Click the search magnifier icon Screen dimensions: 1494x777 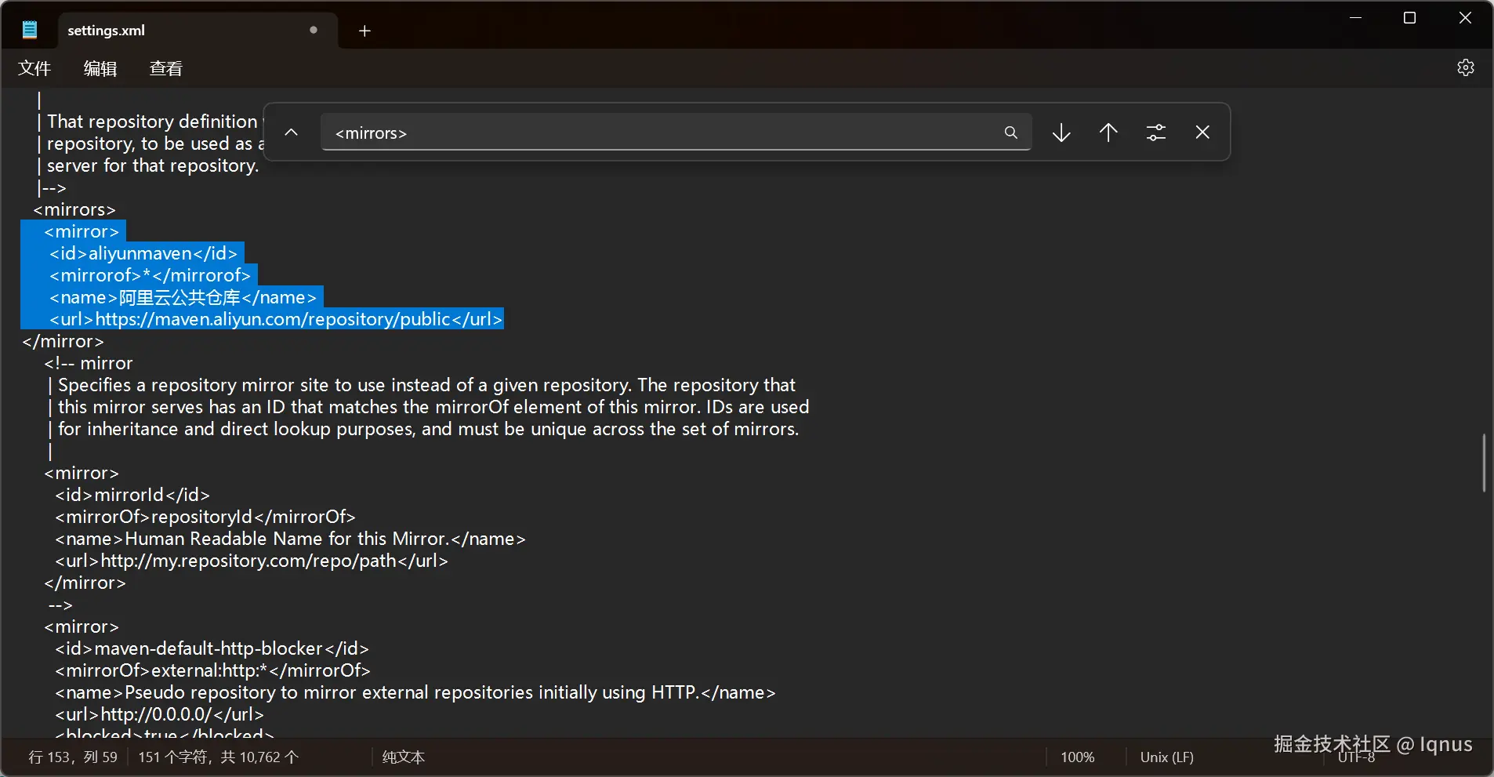pyautogui.click(x=1011, y=133)
